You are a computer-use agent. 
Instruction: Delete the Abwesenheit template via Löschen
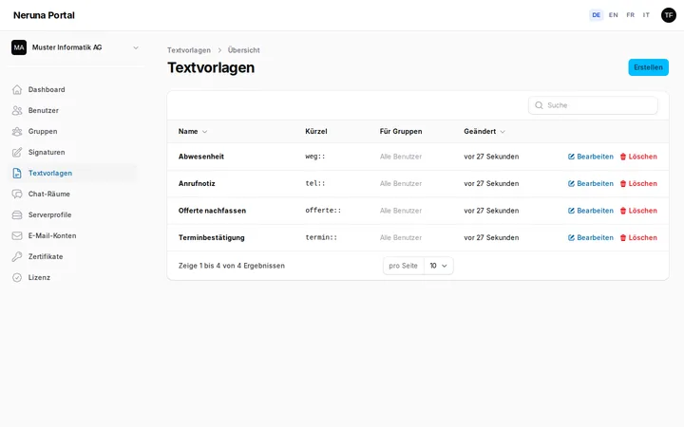638,157
